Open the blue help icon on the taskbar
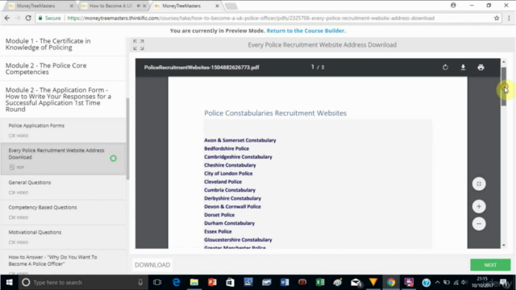The width and height of the screenshot is (516, 290). [x=427, y=282]
